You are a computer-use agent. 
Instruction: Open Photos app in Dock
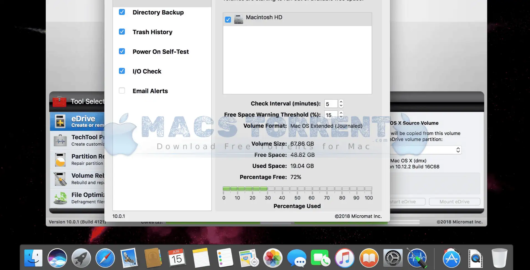[273, 258]
